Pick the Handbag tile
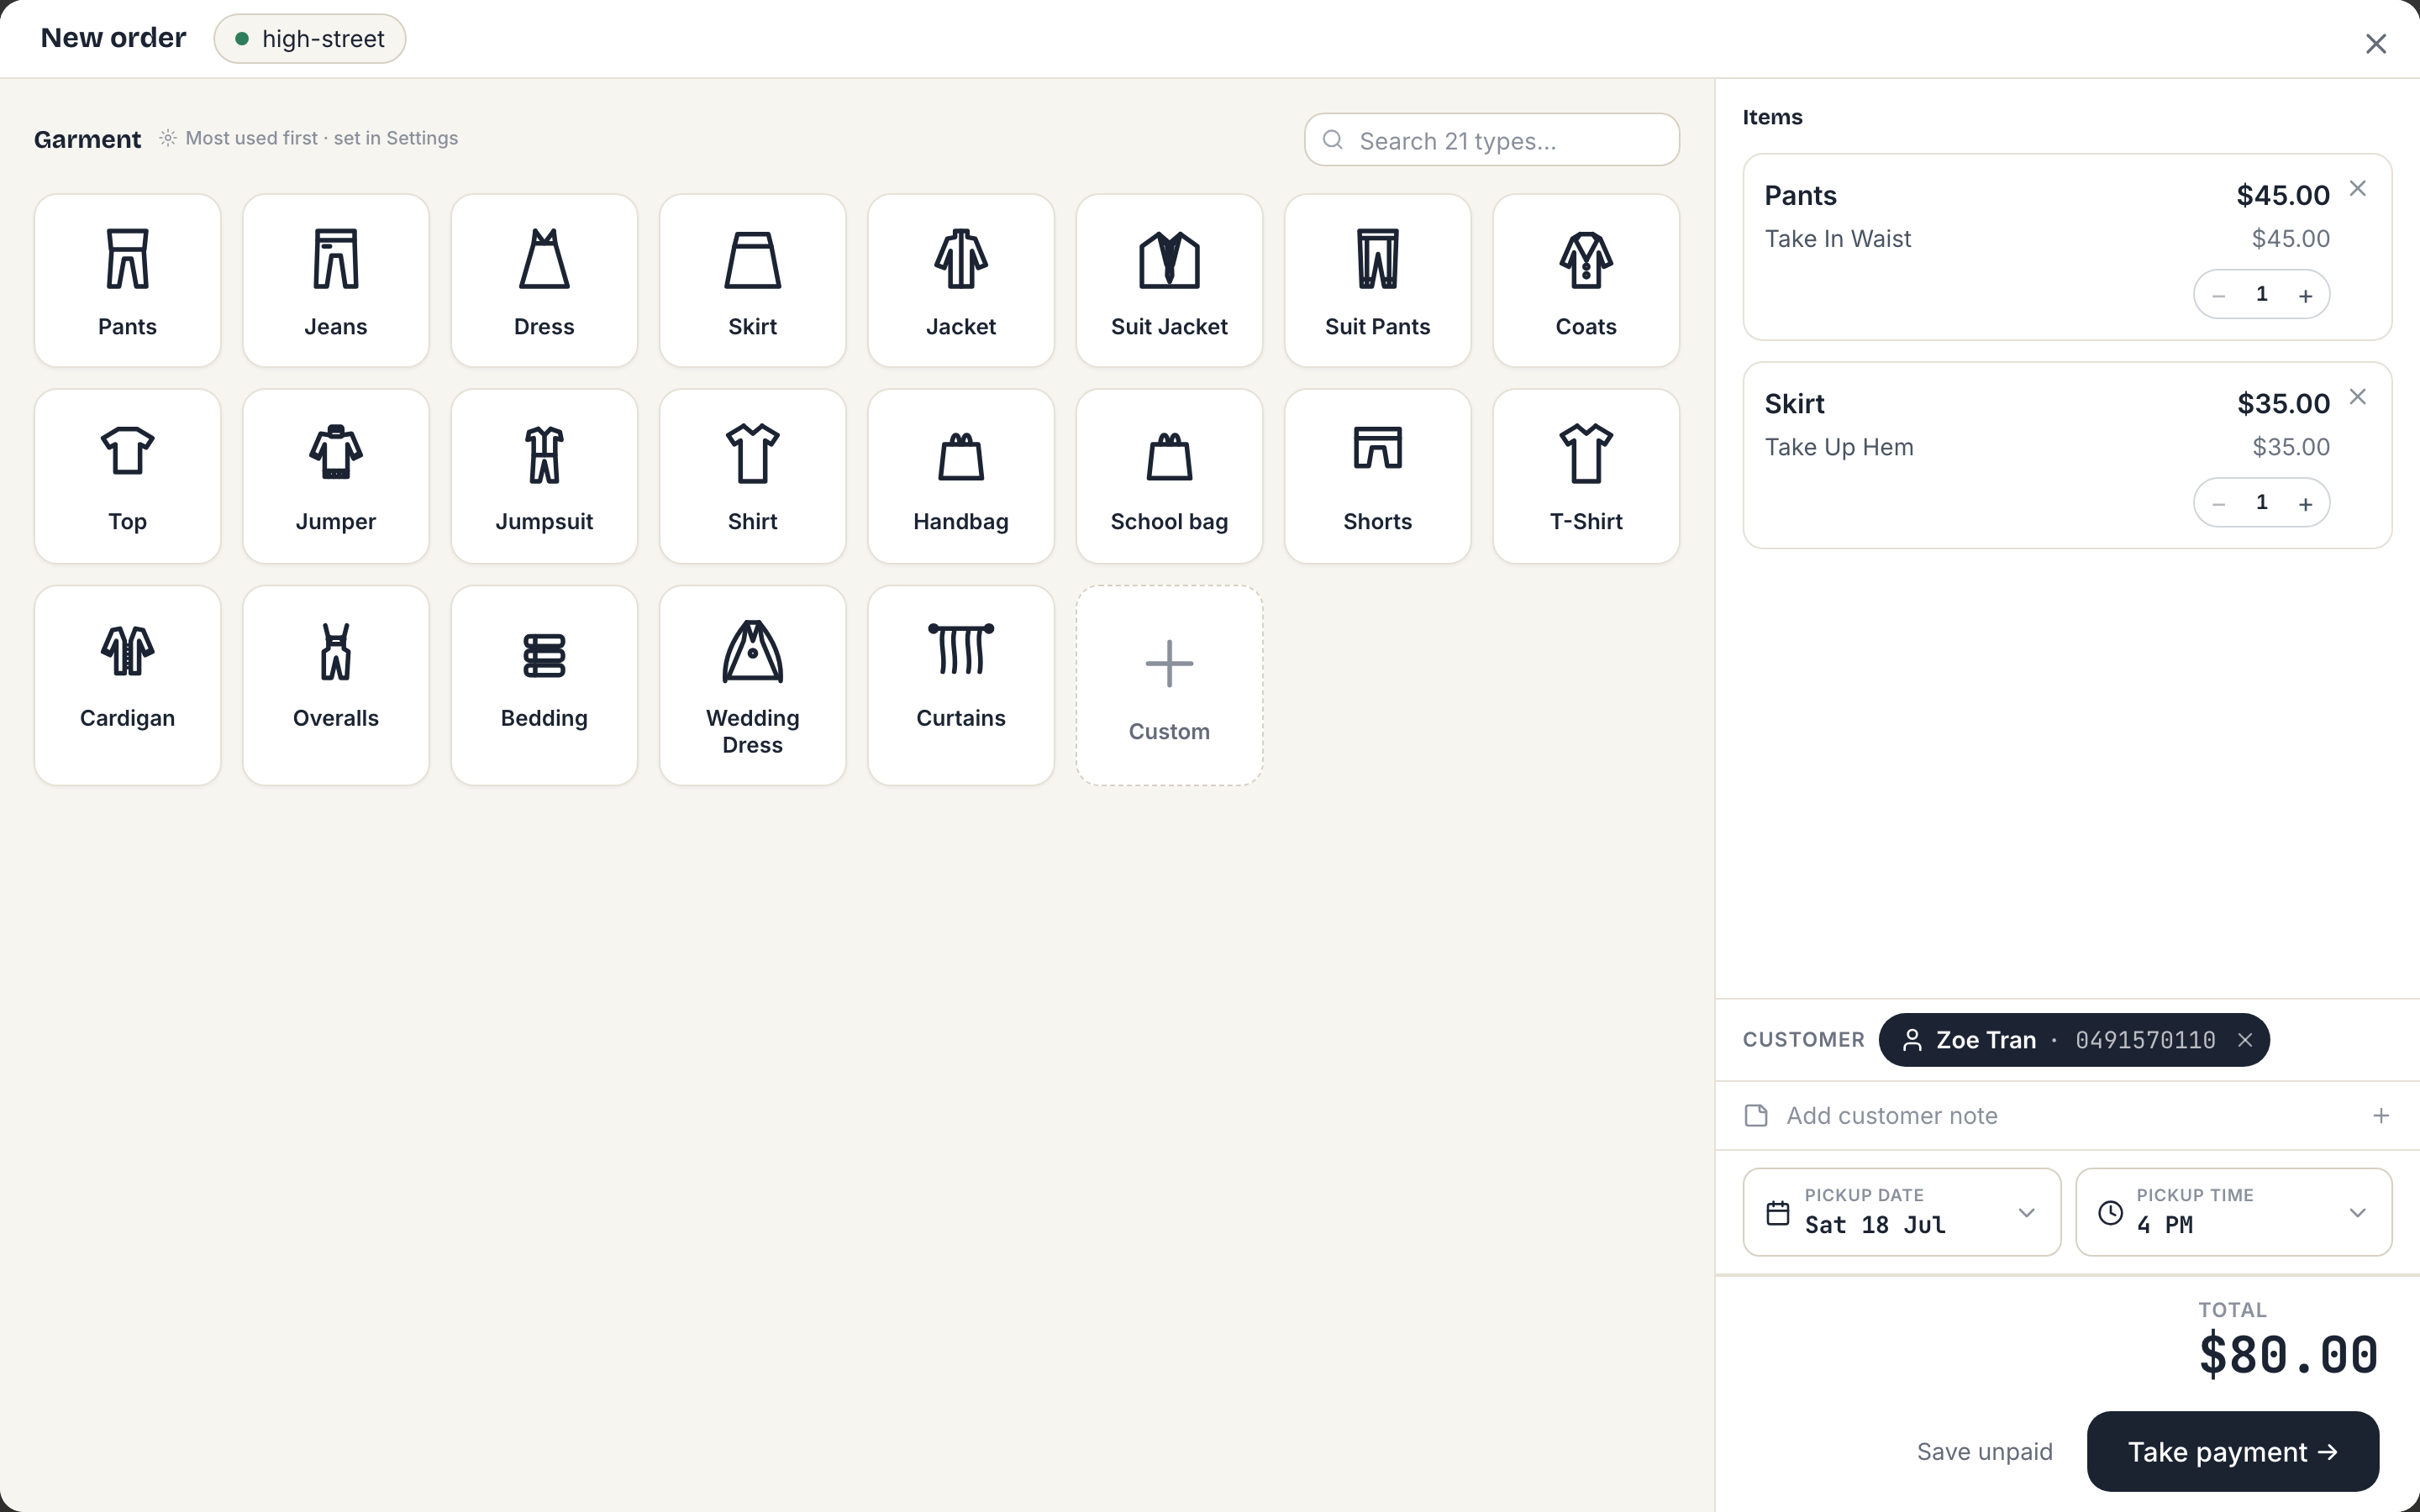The height and width of the screenshot is (1512, 2420). tap(961, 476)
